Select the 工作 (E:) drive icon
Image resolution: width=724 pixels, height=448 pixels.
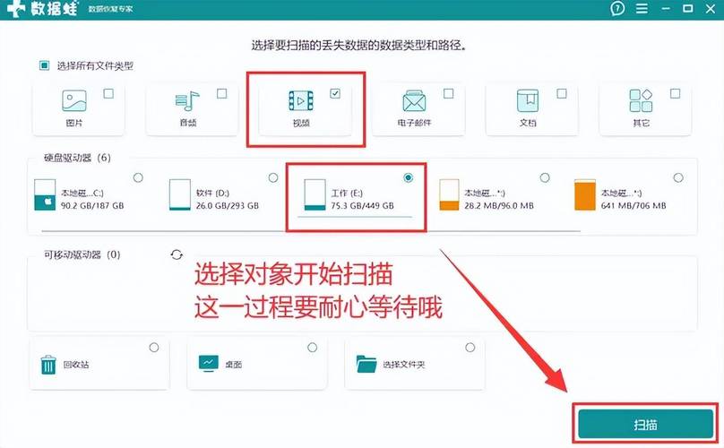[x=315, y=195]
